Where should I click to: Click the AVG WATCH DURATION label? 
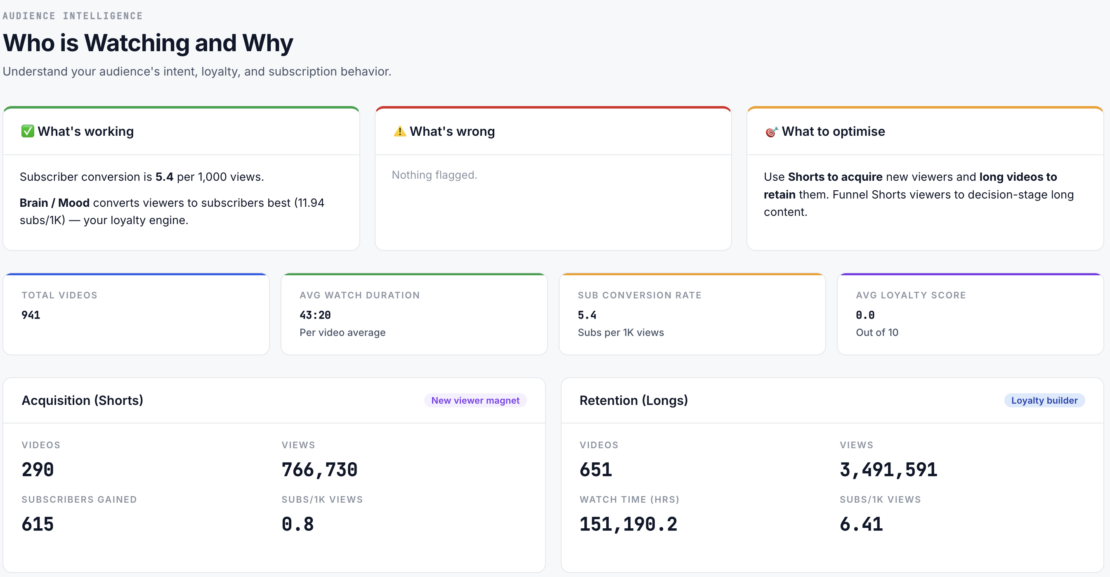360,295
